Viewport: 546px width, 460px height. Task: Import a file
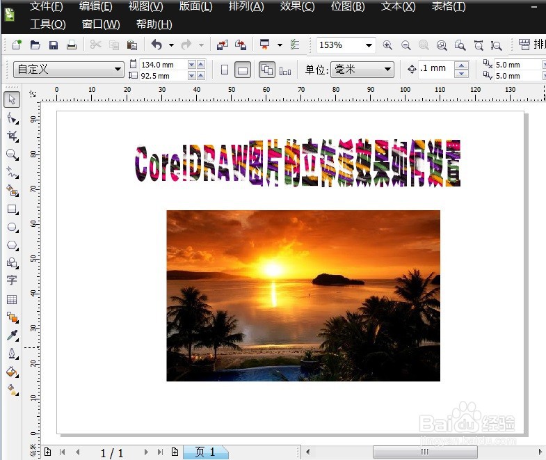coord(222,45)
